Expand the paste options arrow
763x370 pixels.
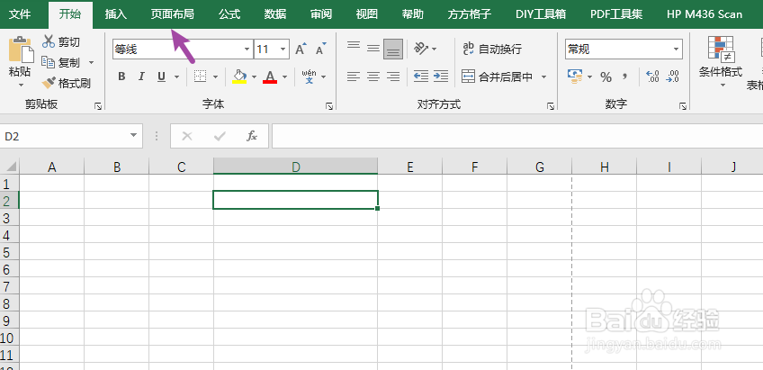22,86
